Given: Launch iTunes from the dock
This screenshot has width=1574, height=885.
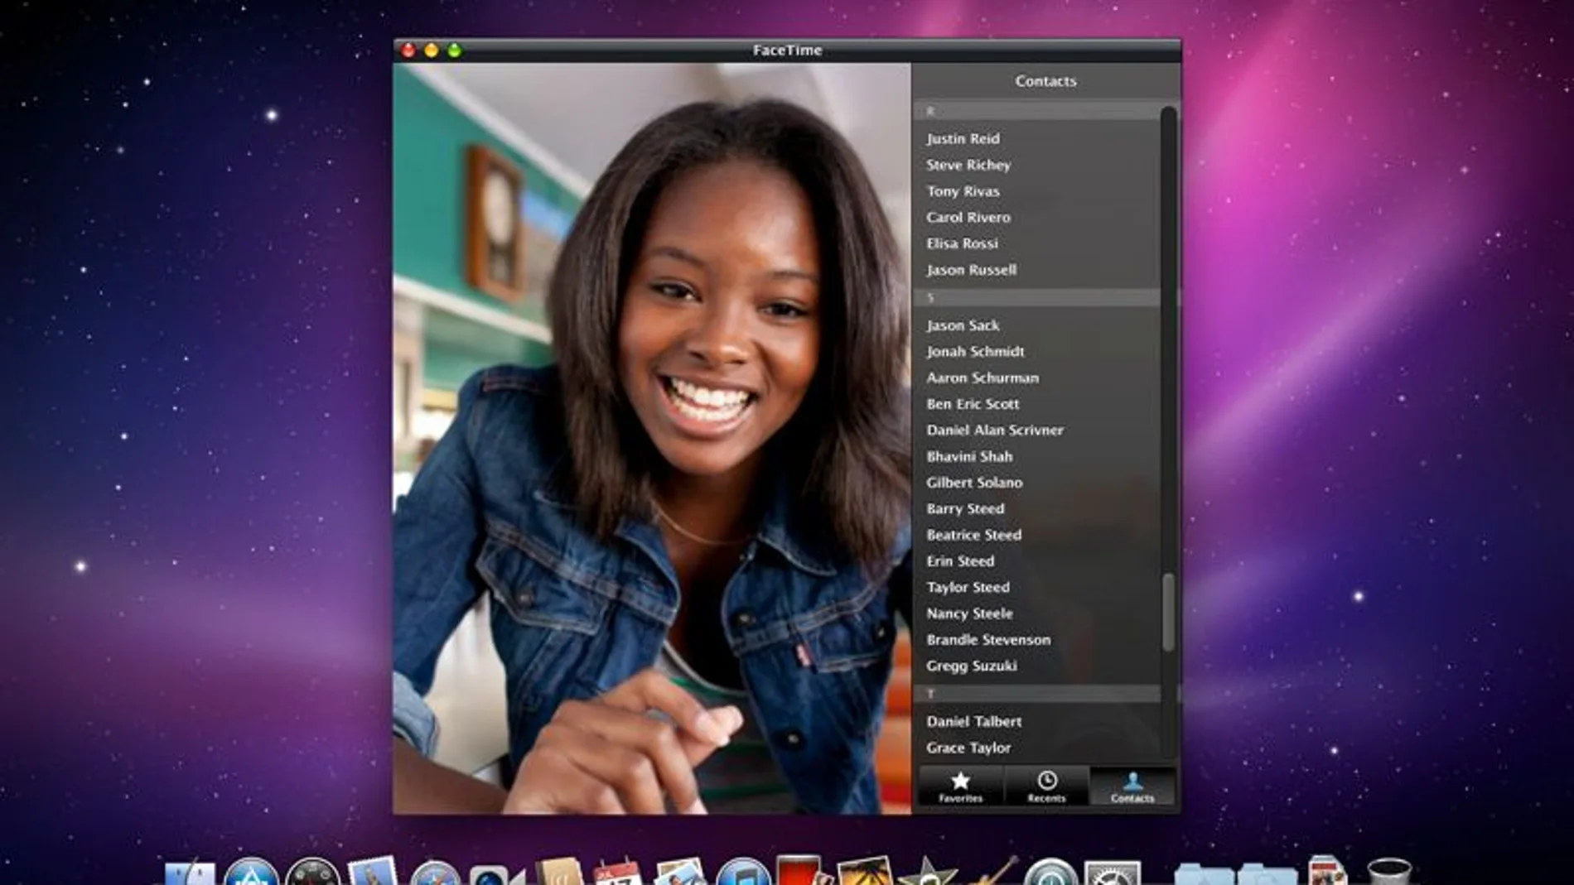Looking at the screenshot, I should coord(743,872).
